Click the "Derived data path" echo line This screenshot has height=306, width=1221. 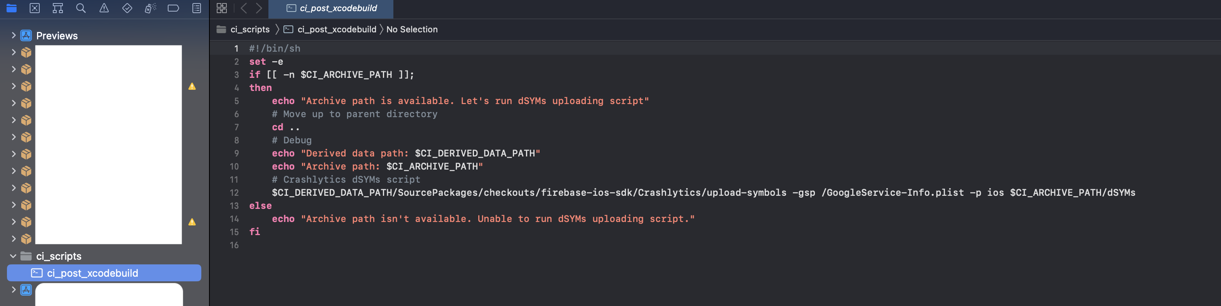click(406, 153)
